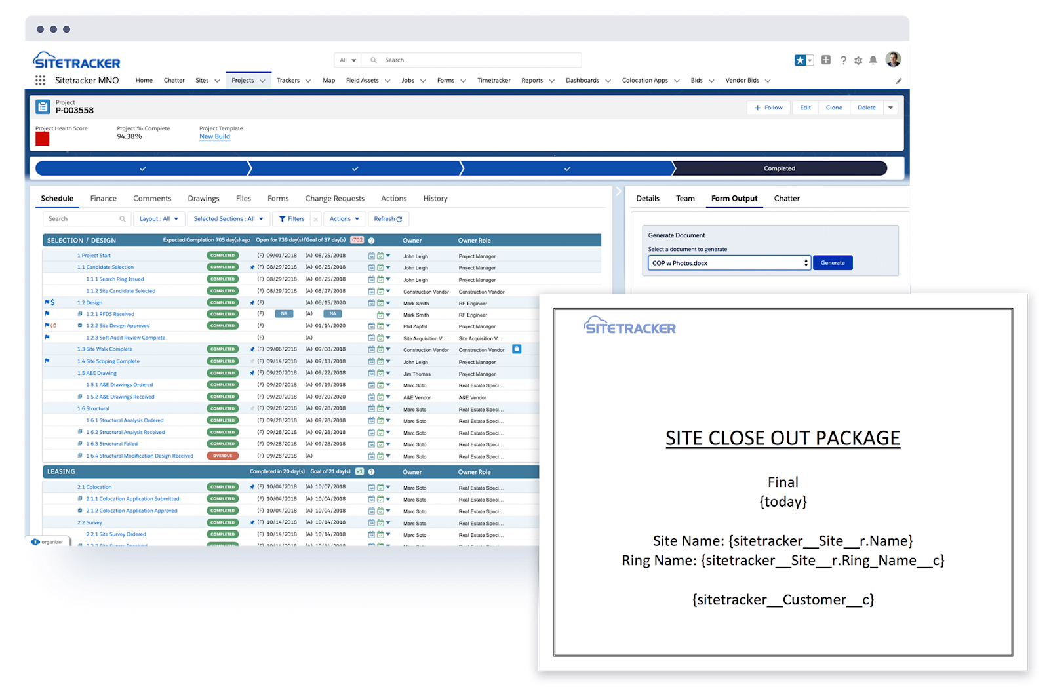The width and height of the screenshot is (1049, 689).
Task: Click the Clone button
Action: point(834,108)
